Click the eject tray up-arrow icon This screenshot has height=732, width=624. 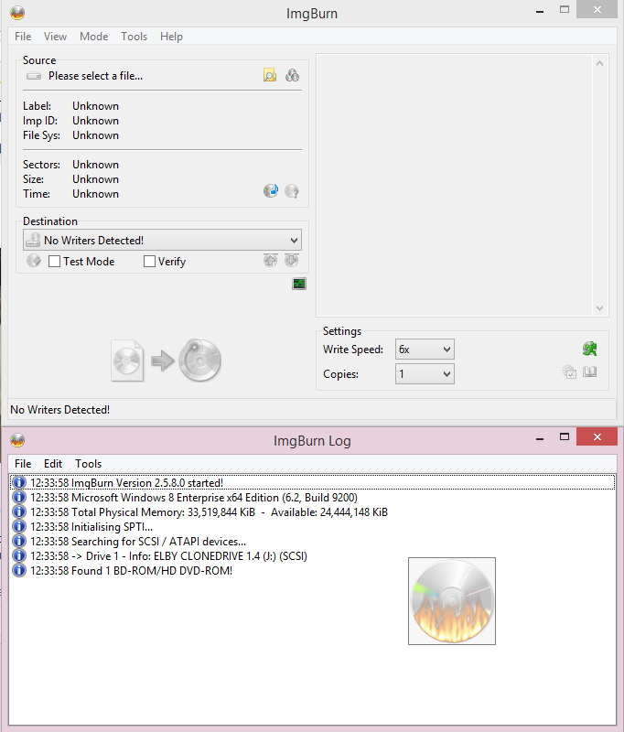click(x=271, y=261)
